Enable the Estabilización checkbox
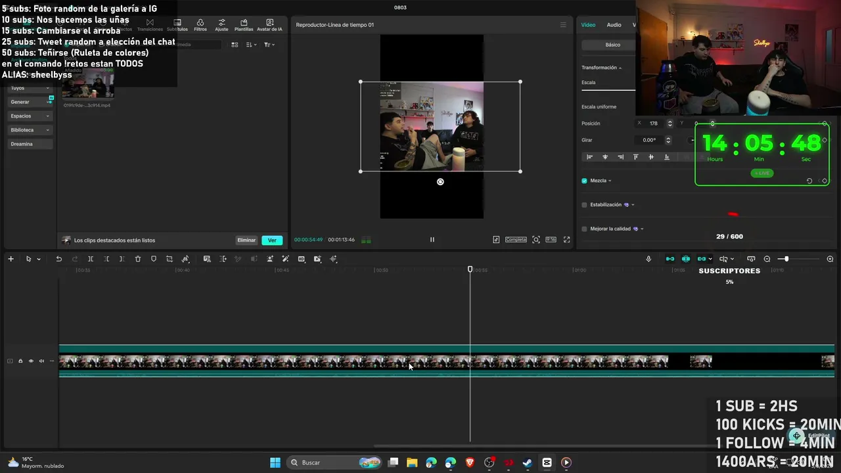This screenshot has height=473, width=841. tap(584, 205)
